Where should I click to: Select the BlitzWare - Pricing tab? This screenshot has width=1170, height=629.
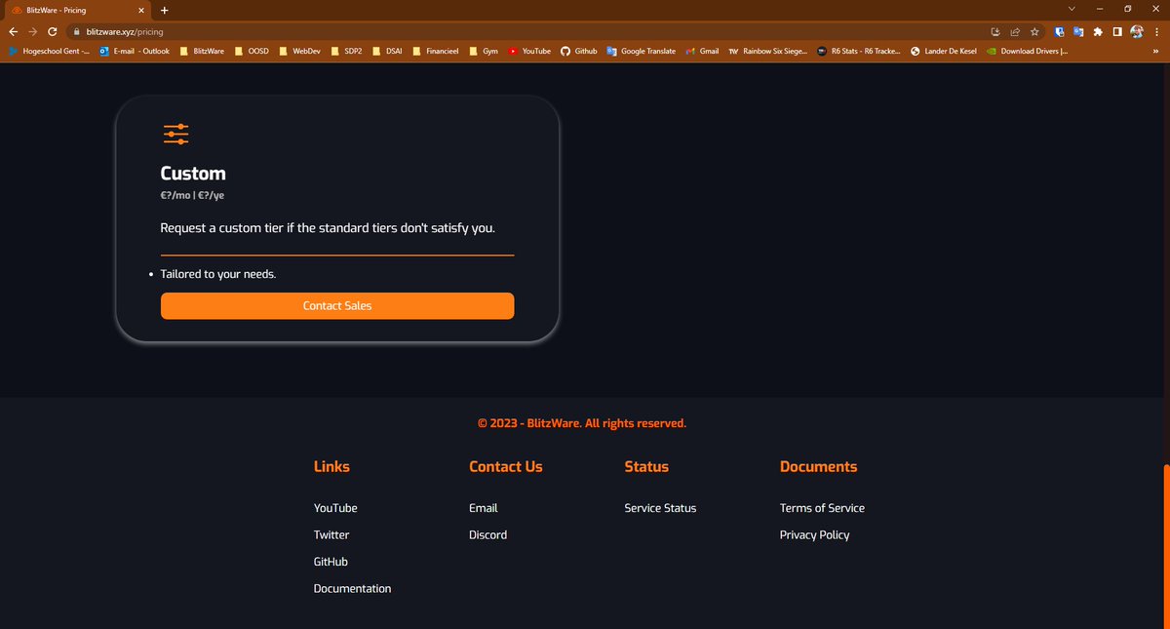78,10
